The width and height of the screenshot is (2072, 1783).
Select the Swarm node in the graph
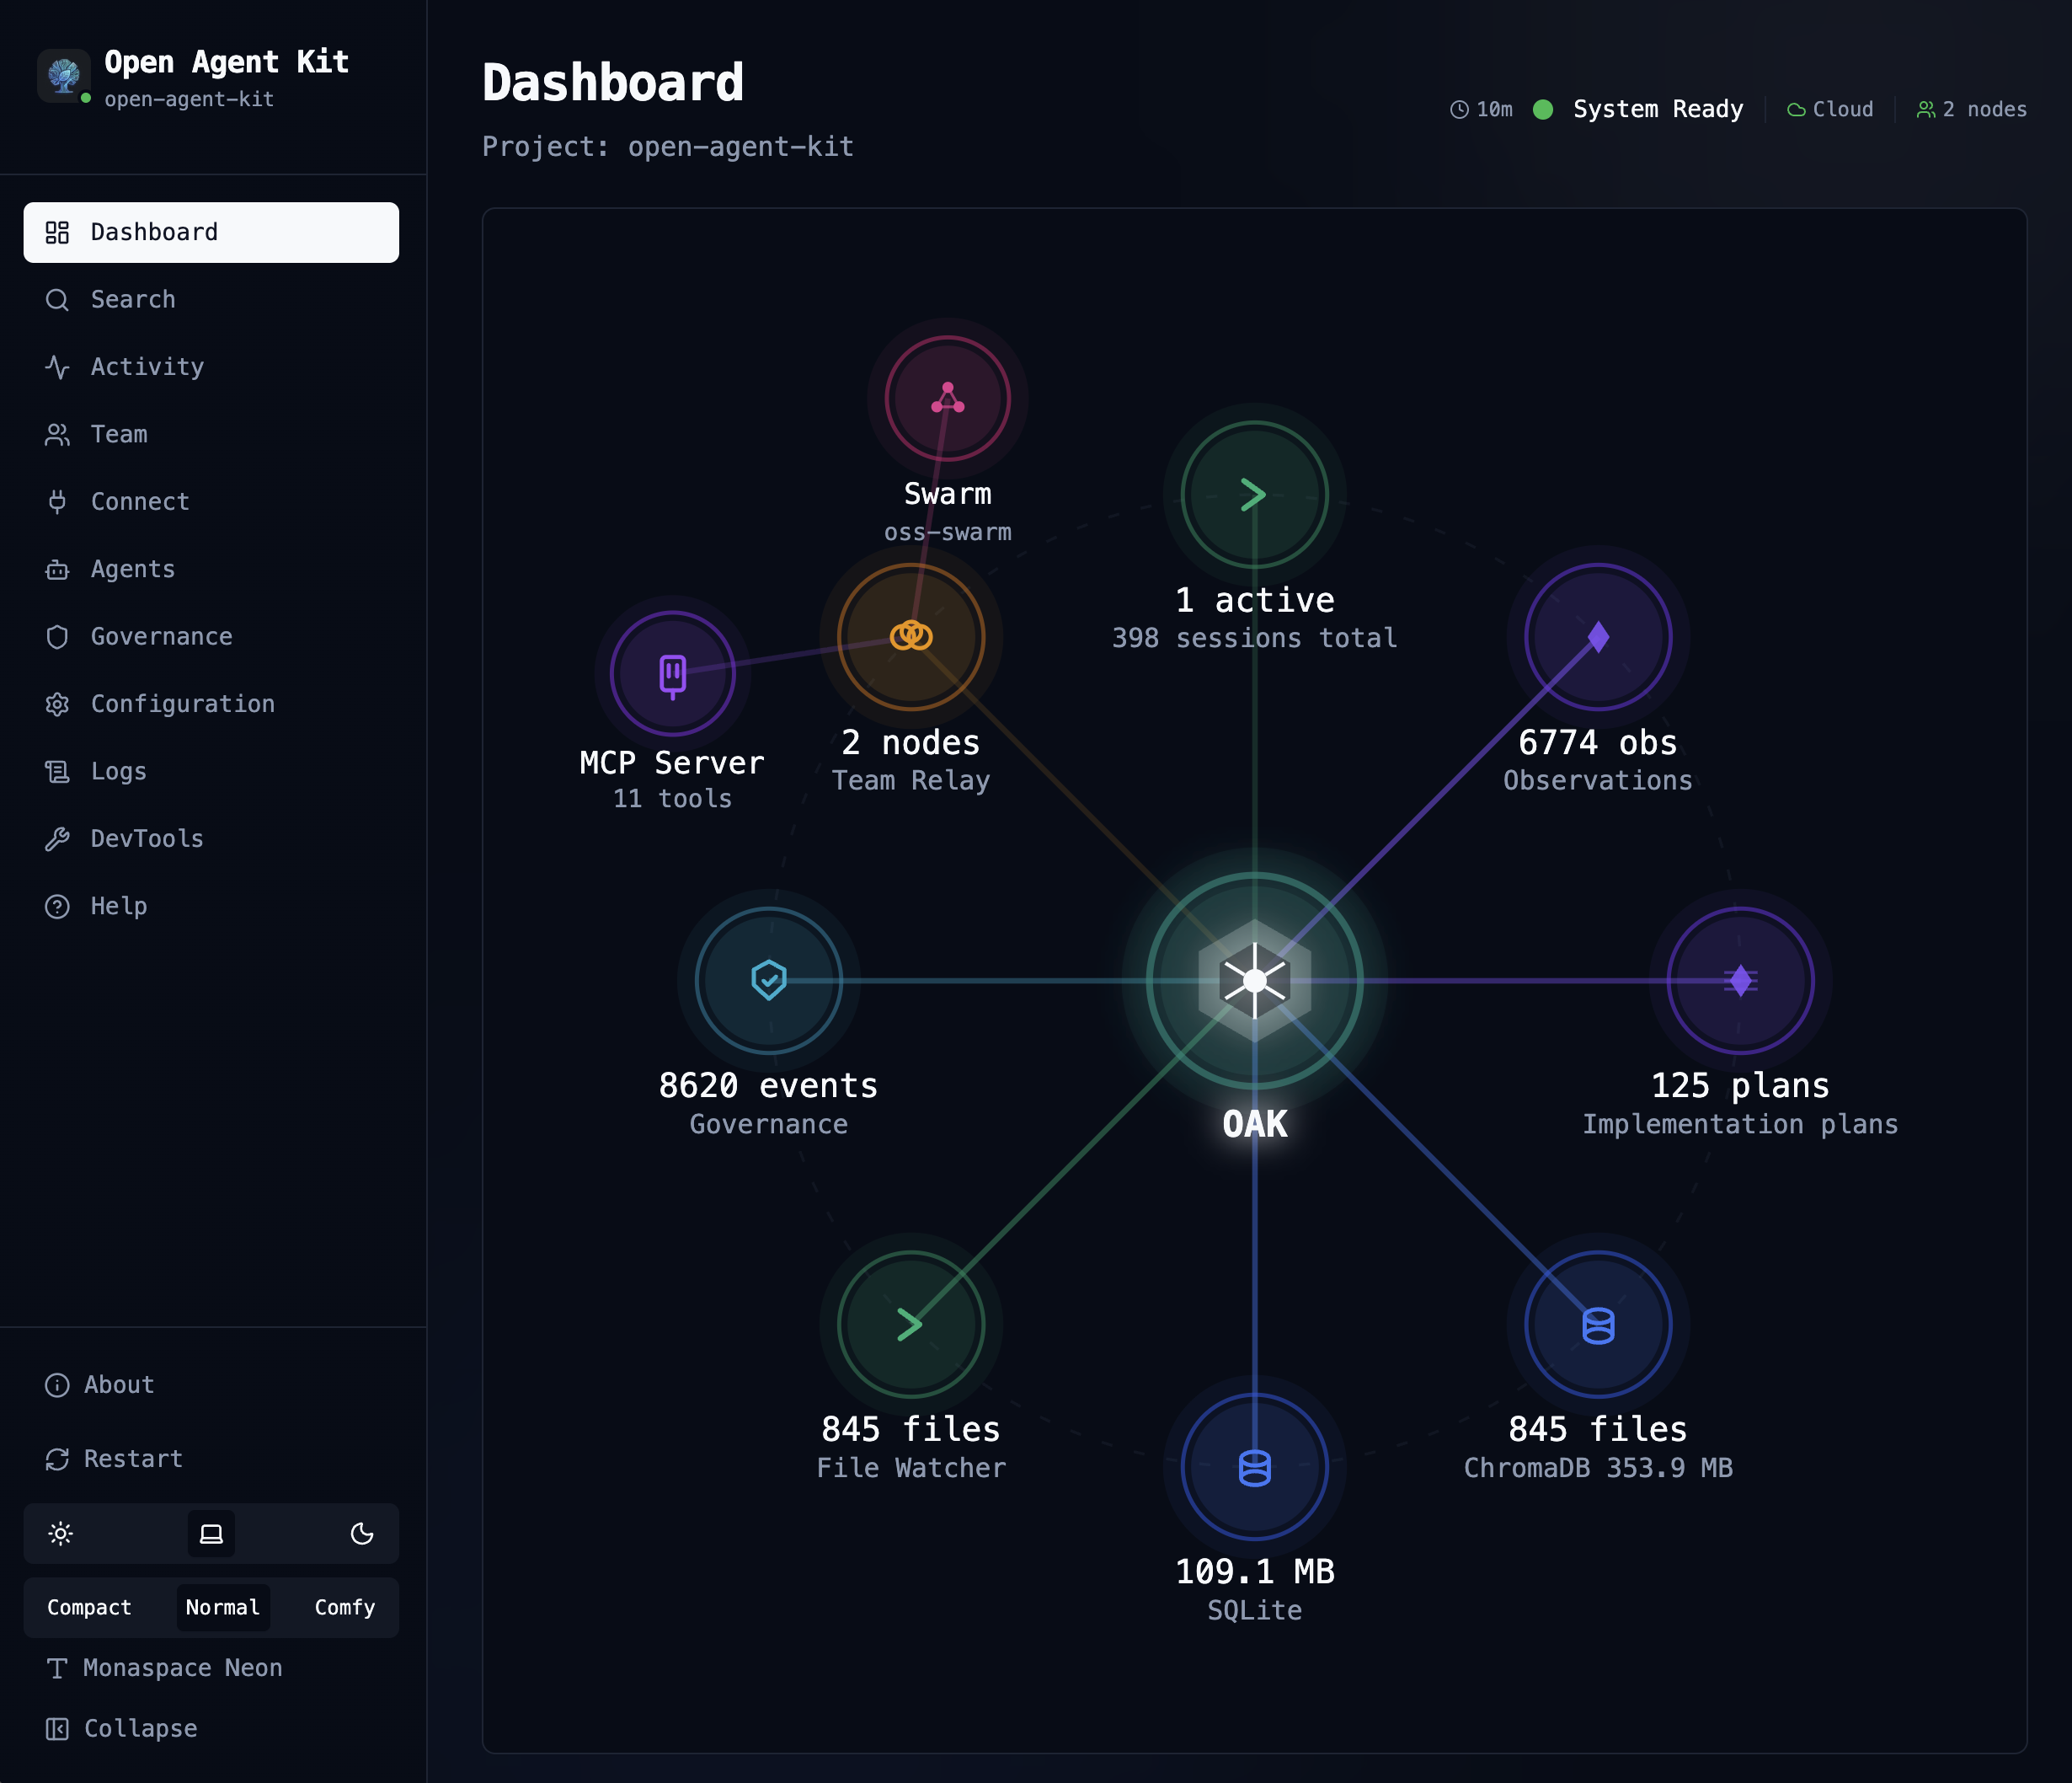coord(945,397)
